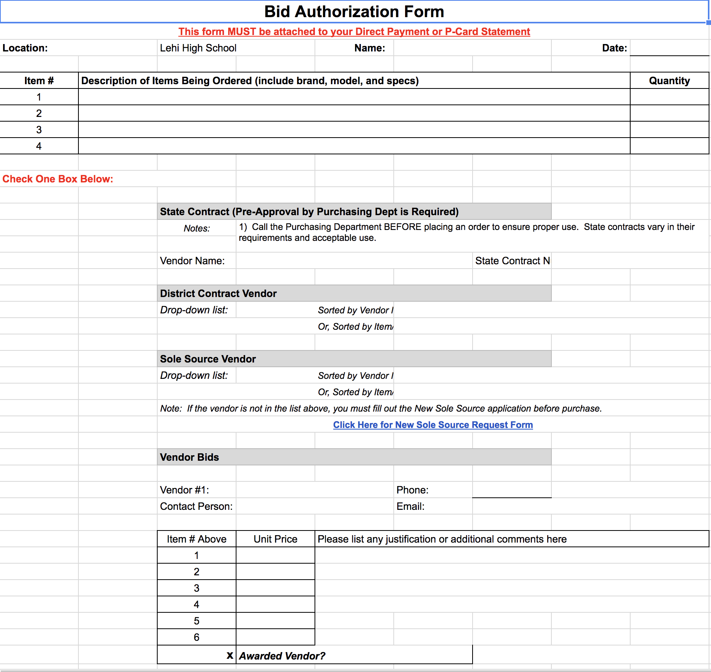Click Unit Price cell for item 1
Viewport: 711px width, 672px height.
click(x=276, y=555)
